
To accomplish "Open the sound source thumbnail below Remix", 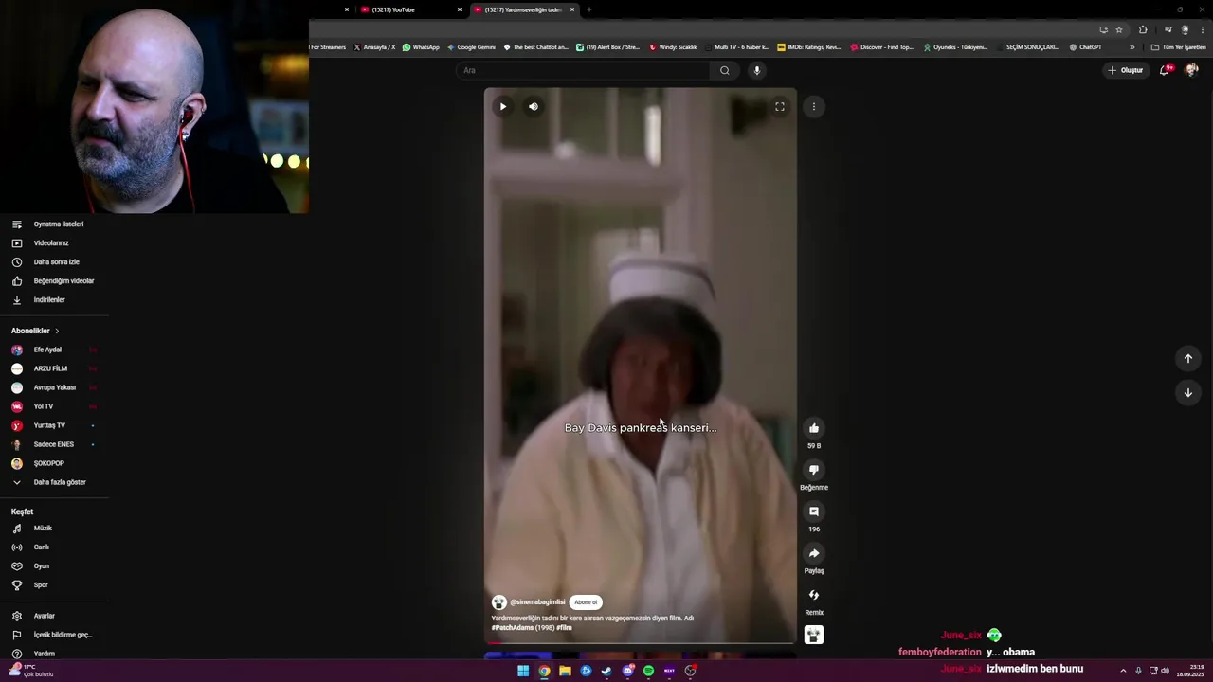I will (x=814, y=635).
